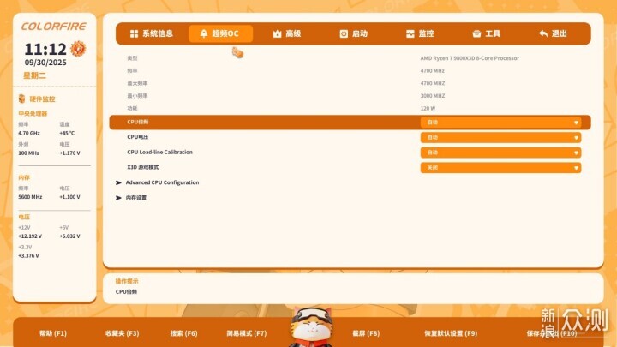
Task: Click the CPU Load-line Calibration label
Action: pyautogui.click(x=159, y=152)
